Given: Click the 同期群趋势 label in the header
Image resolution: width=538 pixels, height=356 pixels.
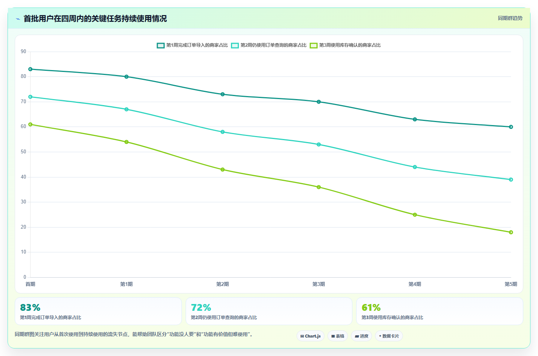Looking at the screenshot, I should 510,18.
